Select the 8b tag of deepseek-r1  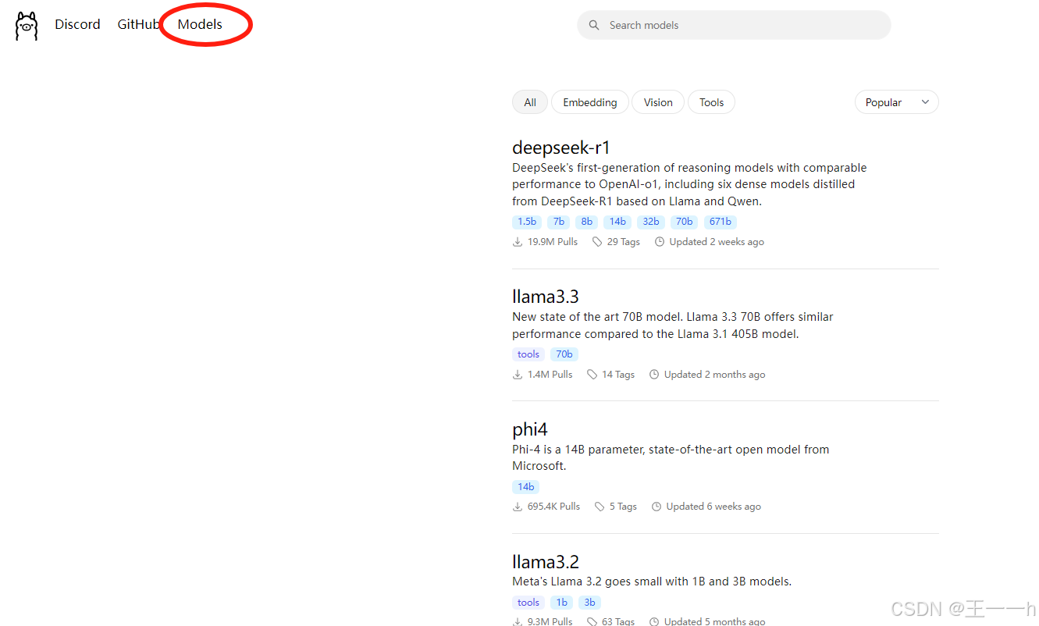586,222
